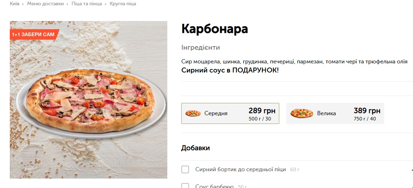This screenshot has height=188, width=413.
Task: Go to Київ in the breadcrumbs
Action: pyautogui.click(x=15, y=4)
